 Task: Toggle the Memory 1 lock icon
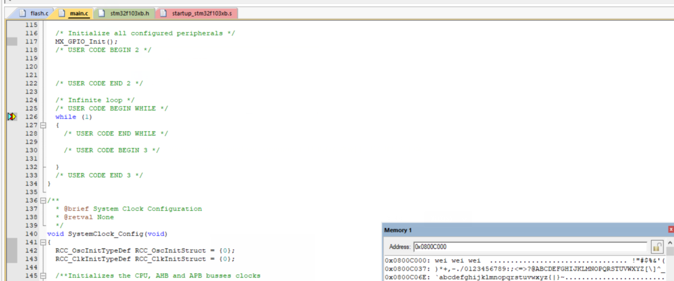point(657,247)
